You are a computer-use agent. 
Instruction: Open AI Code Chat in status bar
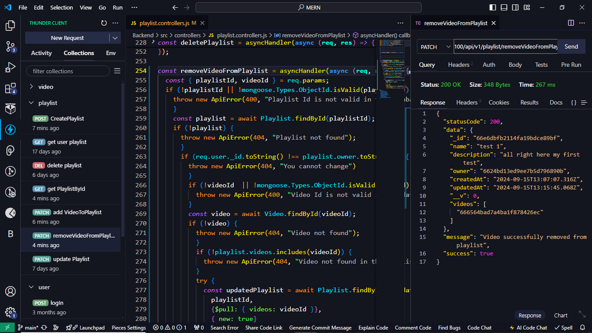tap(528, 328)
